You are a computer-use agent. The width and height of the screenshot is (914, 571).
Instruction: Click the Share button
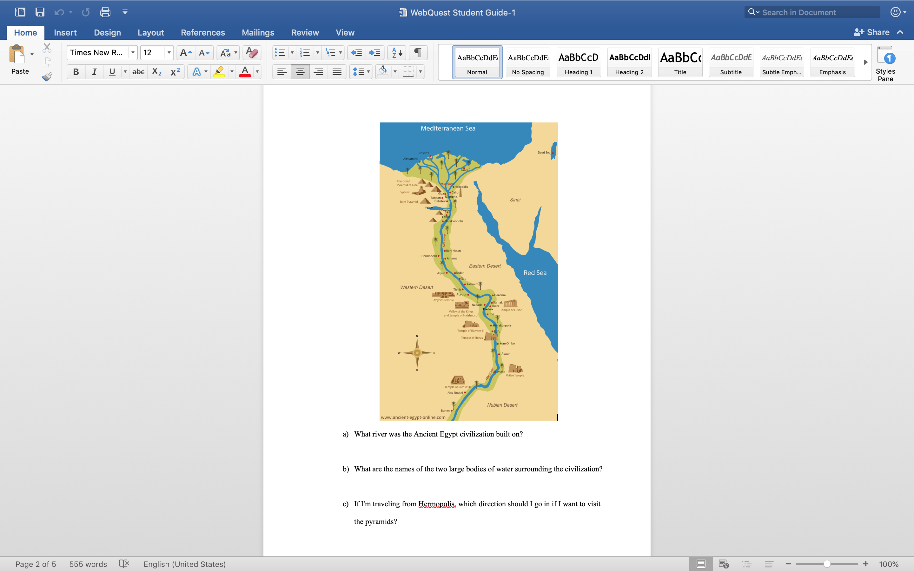(x=872, y=32)
